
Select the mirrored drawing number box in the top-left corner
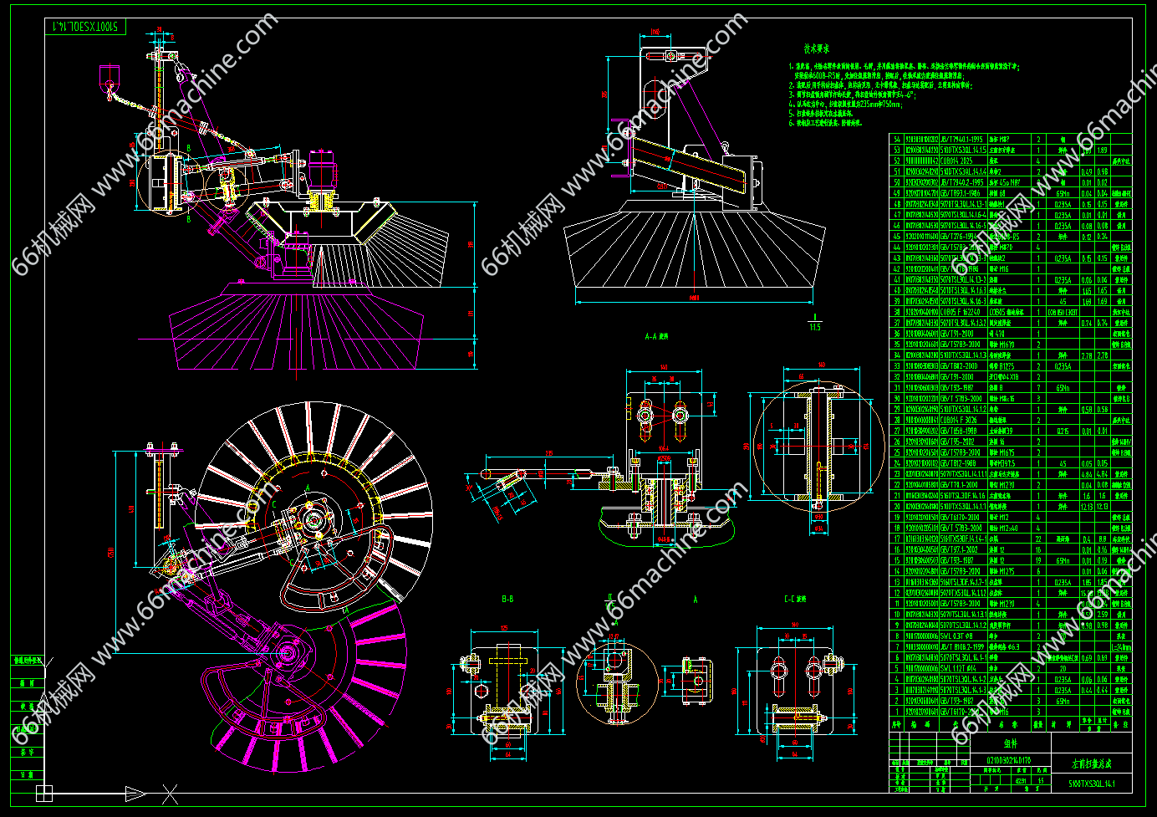click(85, 27)
